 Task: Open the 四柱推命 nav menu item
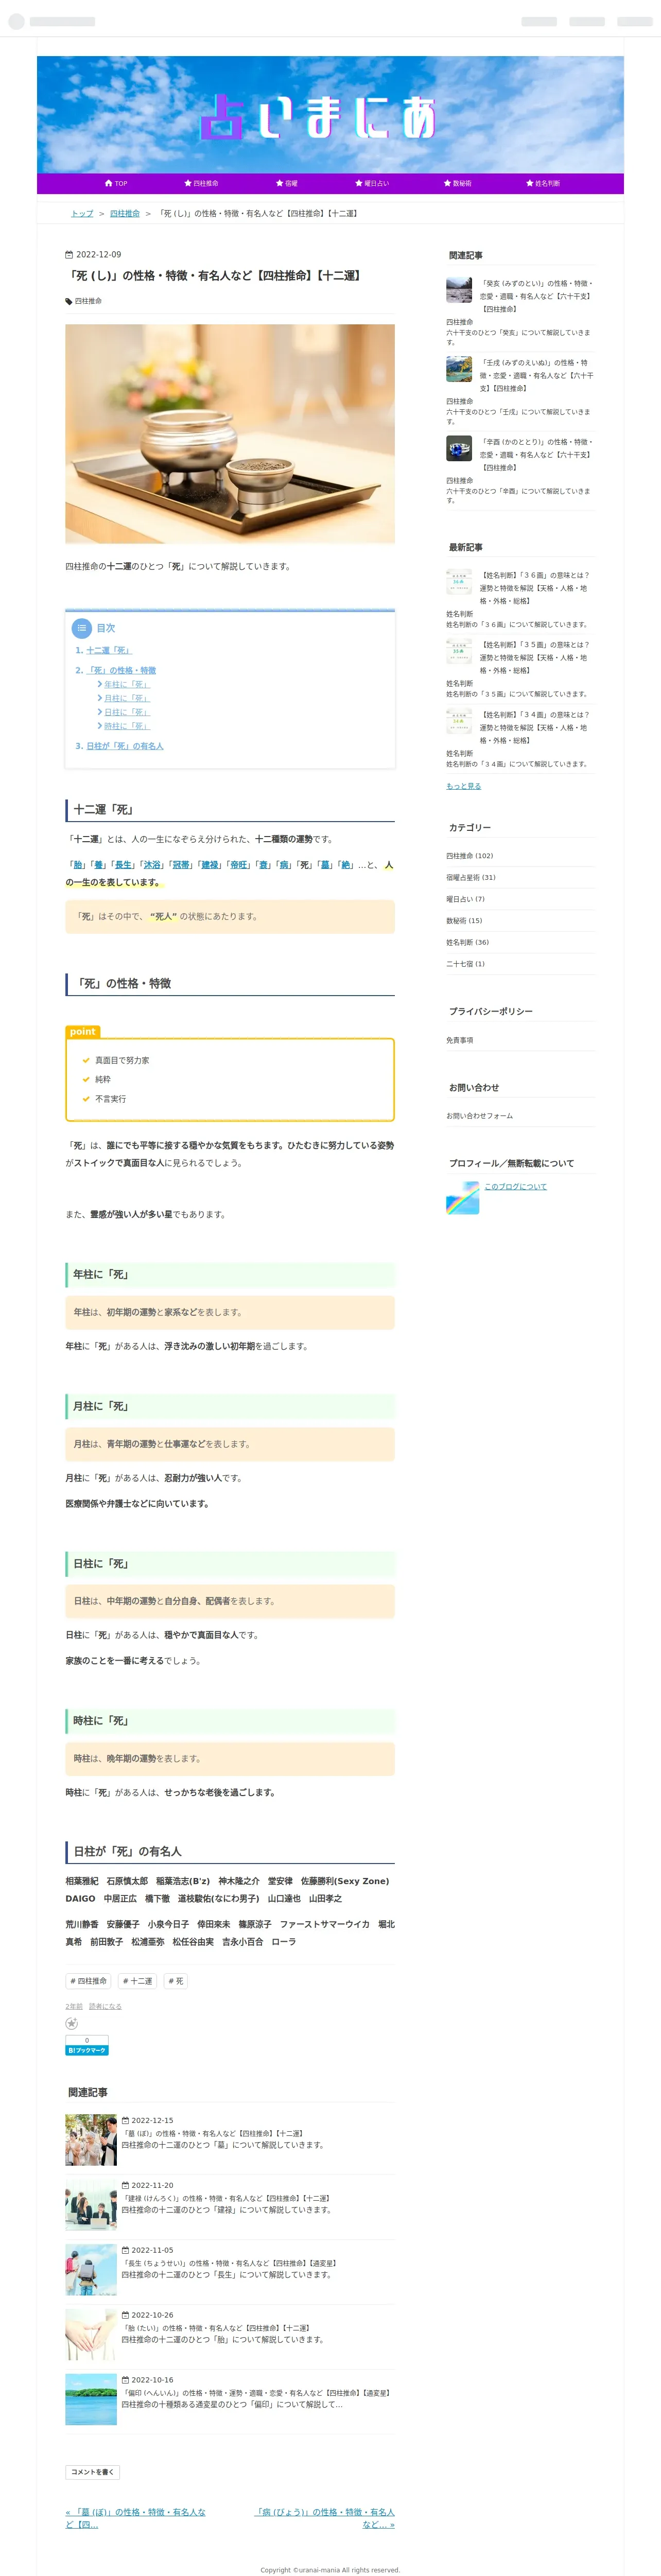pos(201,184)
